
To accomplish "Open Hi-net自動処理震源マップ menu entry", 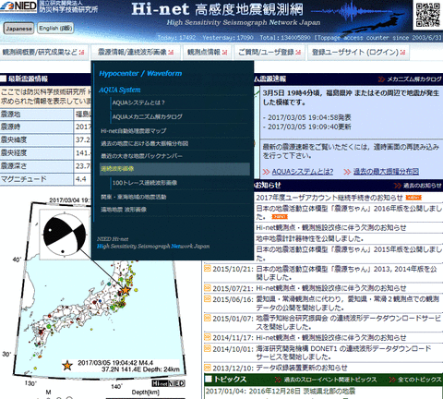I will 134,131.
